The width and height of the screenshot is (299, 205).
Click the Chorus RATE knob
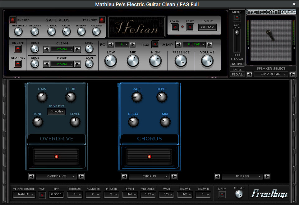click(x=137, y=97)
